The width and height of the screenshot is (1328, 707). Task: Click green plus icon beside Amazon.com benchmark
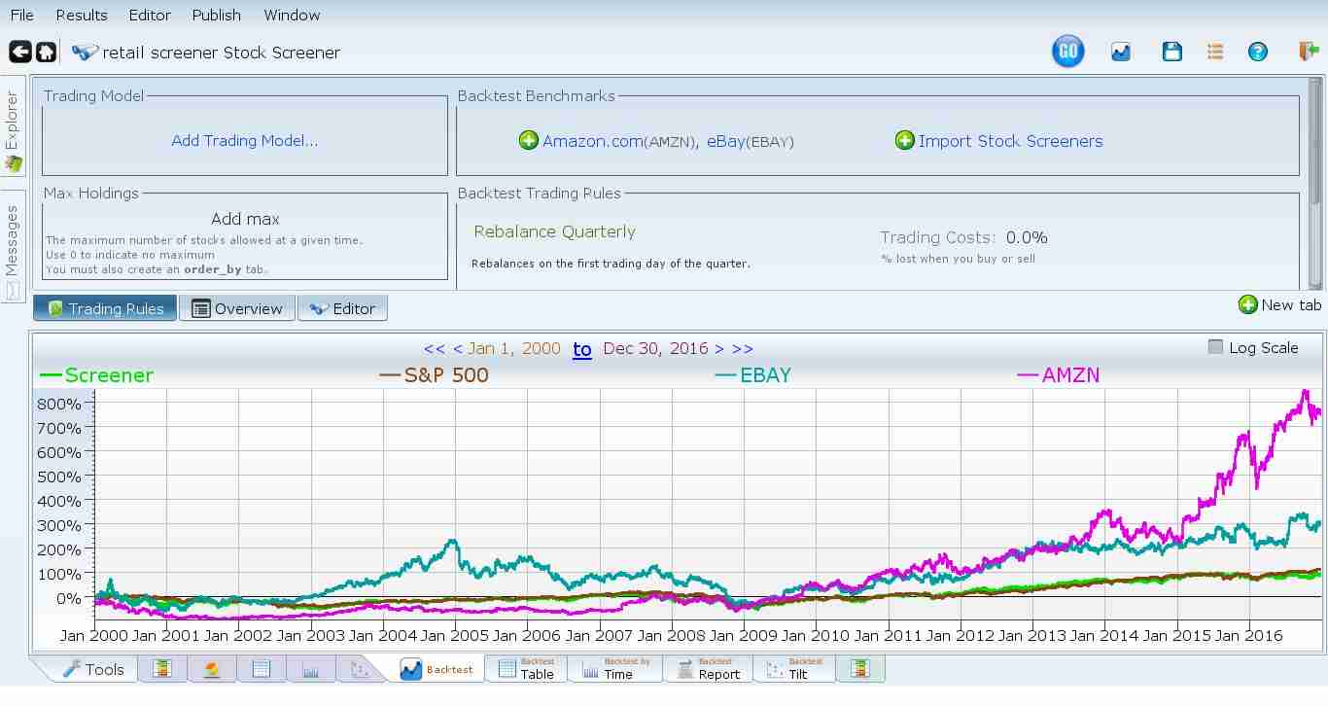coord(528,141)
